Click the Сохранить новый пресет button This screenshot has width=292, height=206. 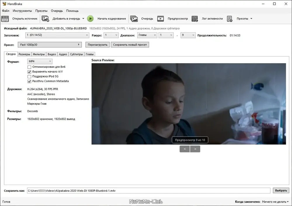pos(130,45)
